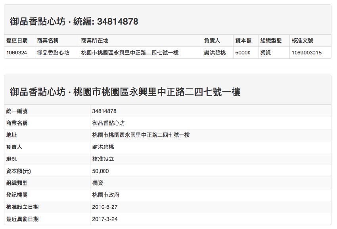Image resolution: width=337 pixels, height=229 pixels.
Task: Click 謝洪碧桃 value in the detail table
Action: click(x=103, y=147)
